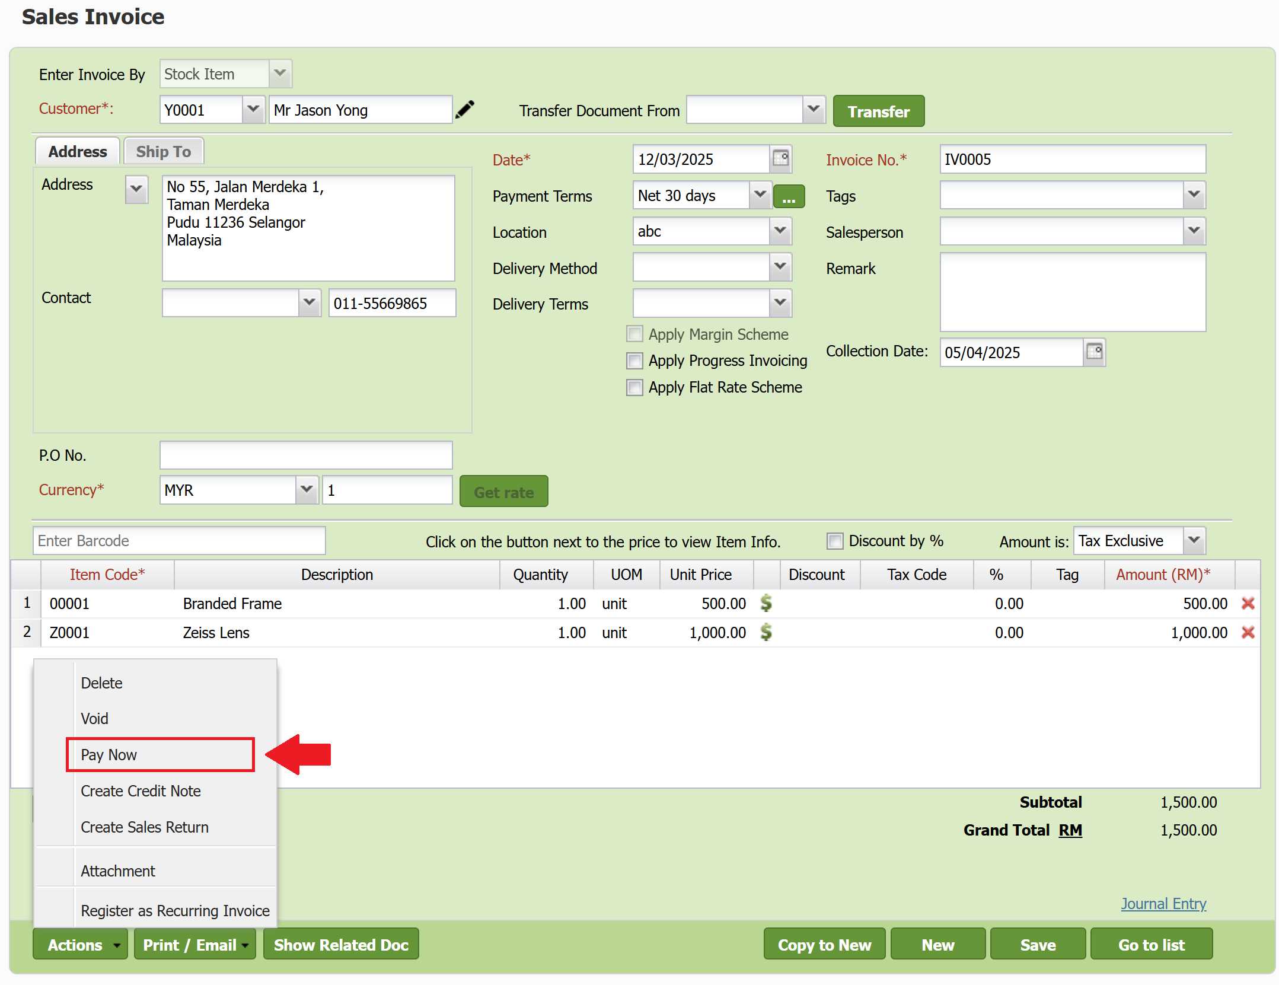Expand the Location dropdown

pyautogui.click(x=780, y=231)
